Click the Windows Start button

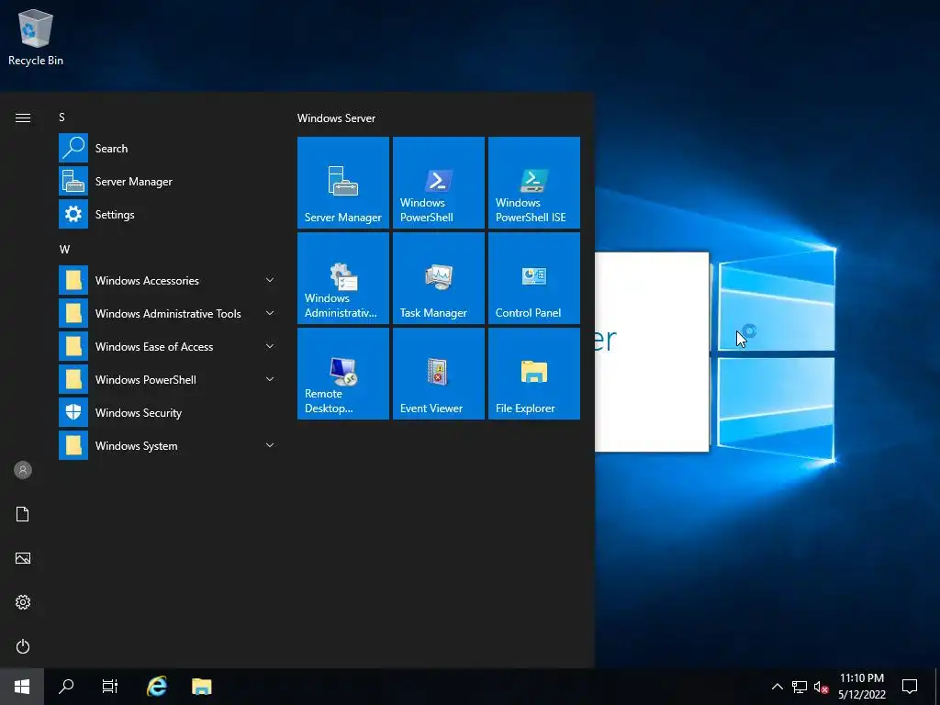click(x=22, y=687)
